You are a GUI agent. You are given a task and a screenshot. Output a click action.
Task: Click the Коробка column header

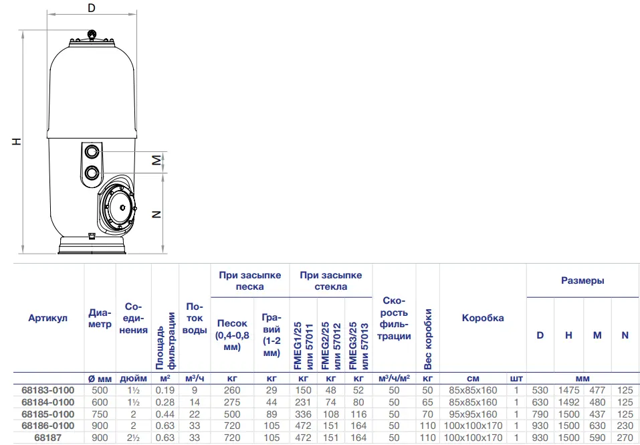(483, 318)
